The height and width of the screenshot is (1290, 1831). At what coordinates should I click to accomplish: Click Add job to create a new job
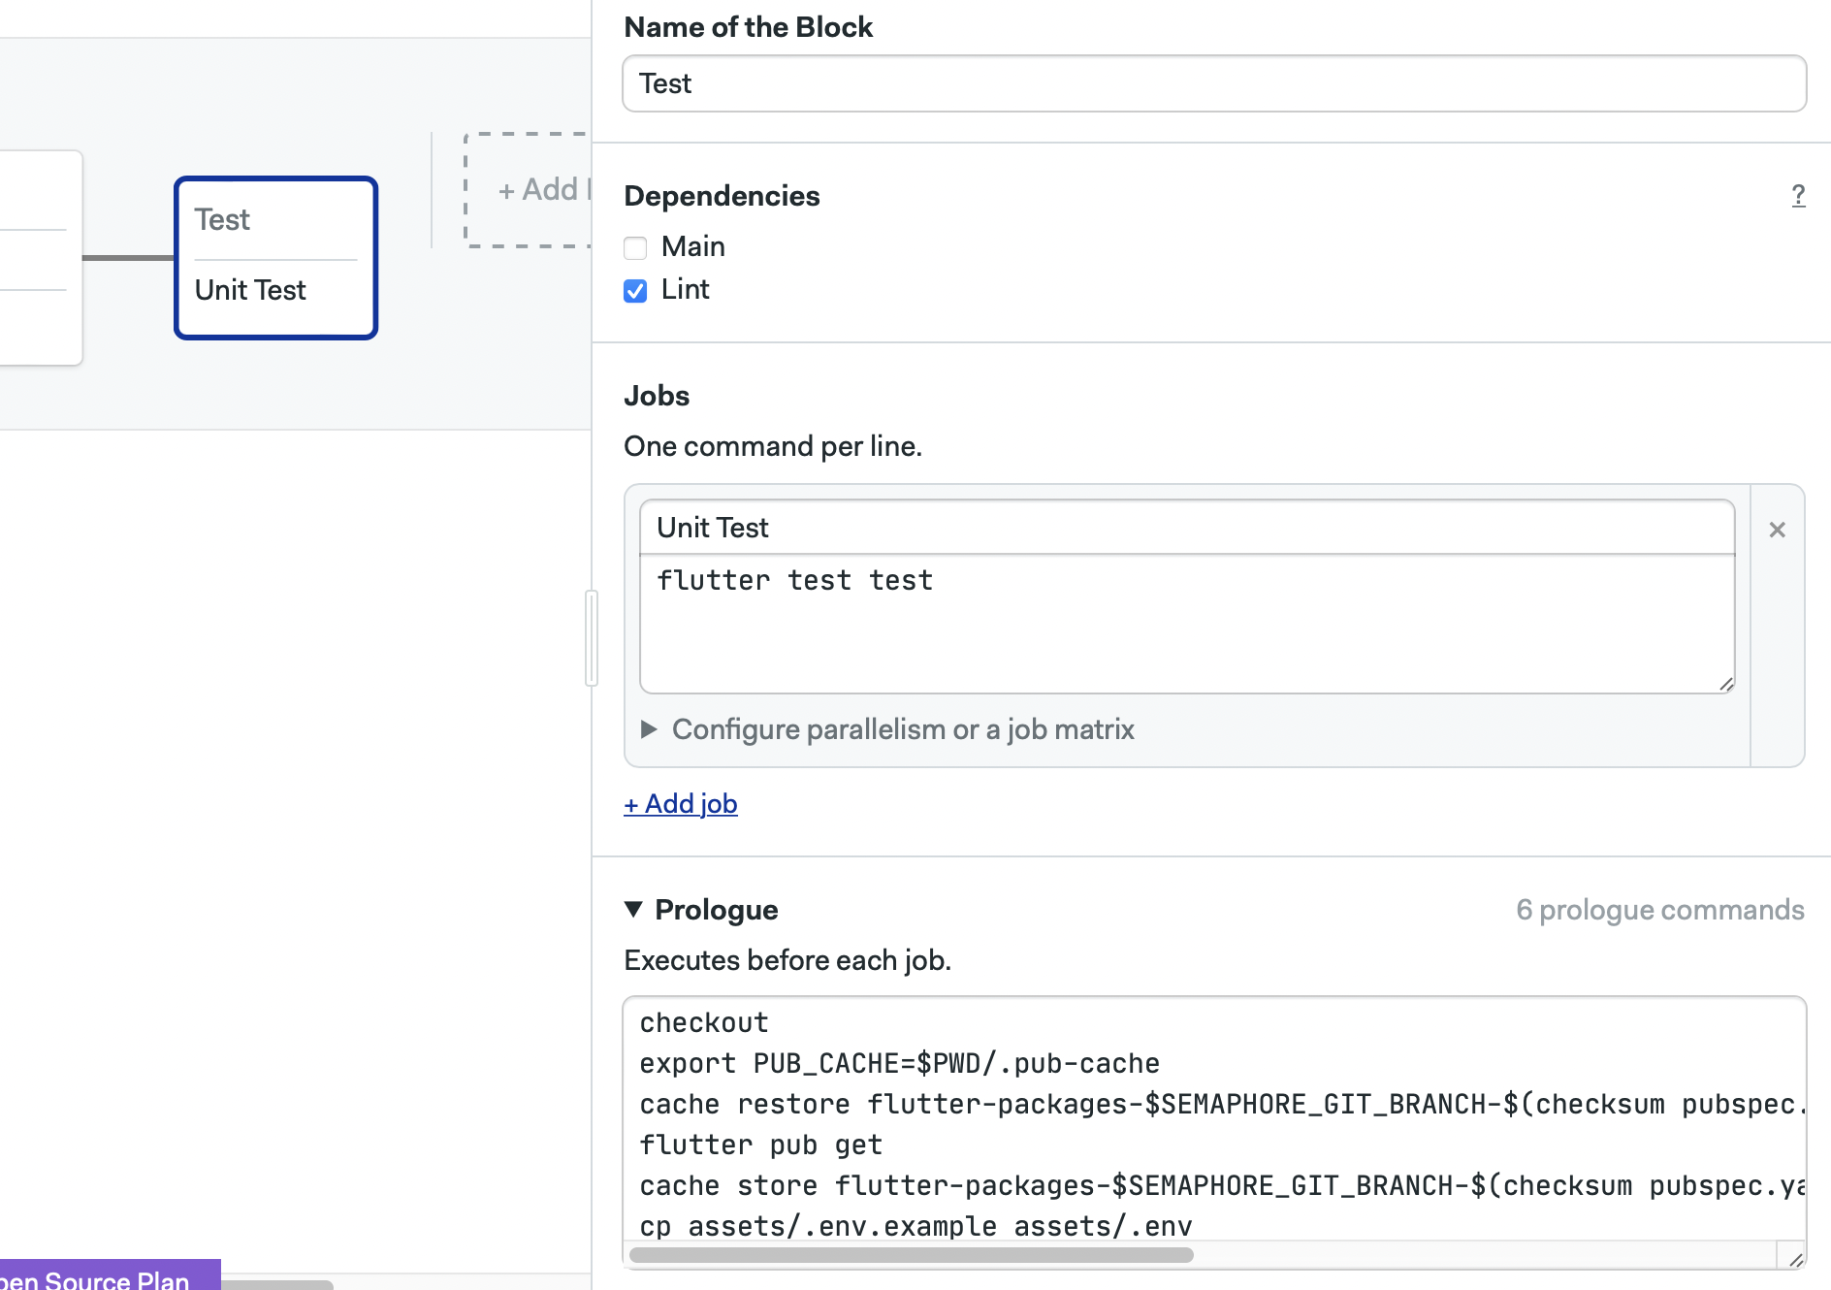pos(680,803)
